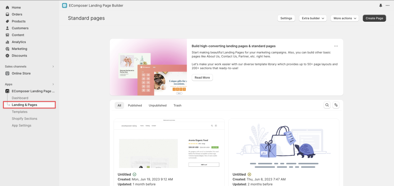Open the three-dot menu in top bar
The height and width of the screenshot is (186, 394).
[387, 5]
